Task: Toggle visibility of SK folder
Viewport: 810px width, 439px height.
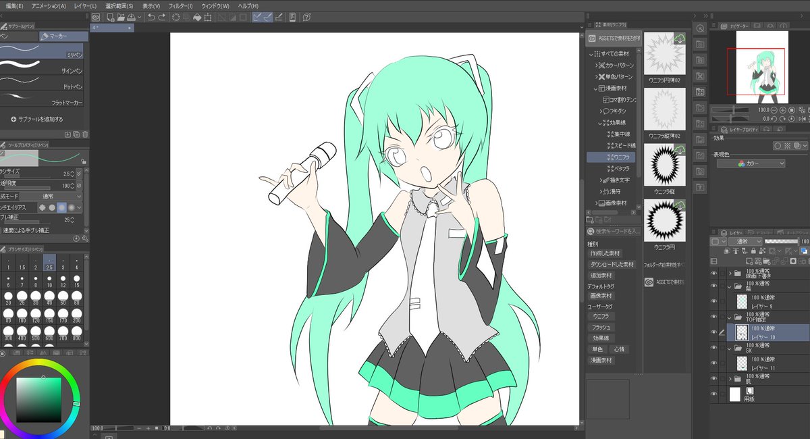Action: (x=713, y=348)
